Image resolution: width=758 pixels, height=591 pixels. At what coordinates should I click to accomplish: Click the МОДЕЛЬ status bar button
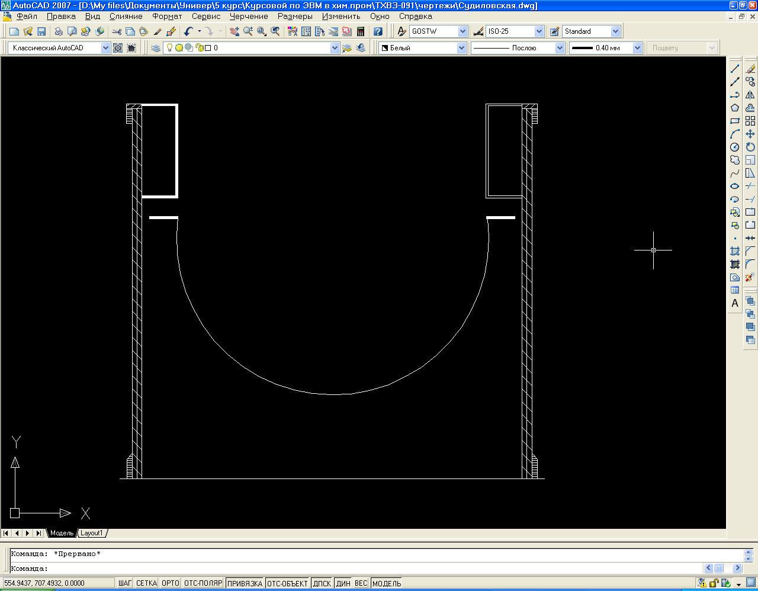pos(387,583)
